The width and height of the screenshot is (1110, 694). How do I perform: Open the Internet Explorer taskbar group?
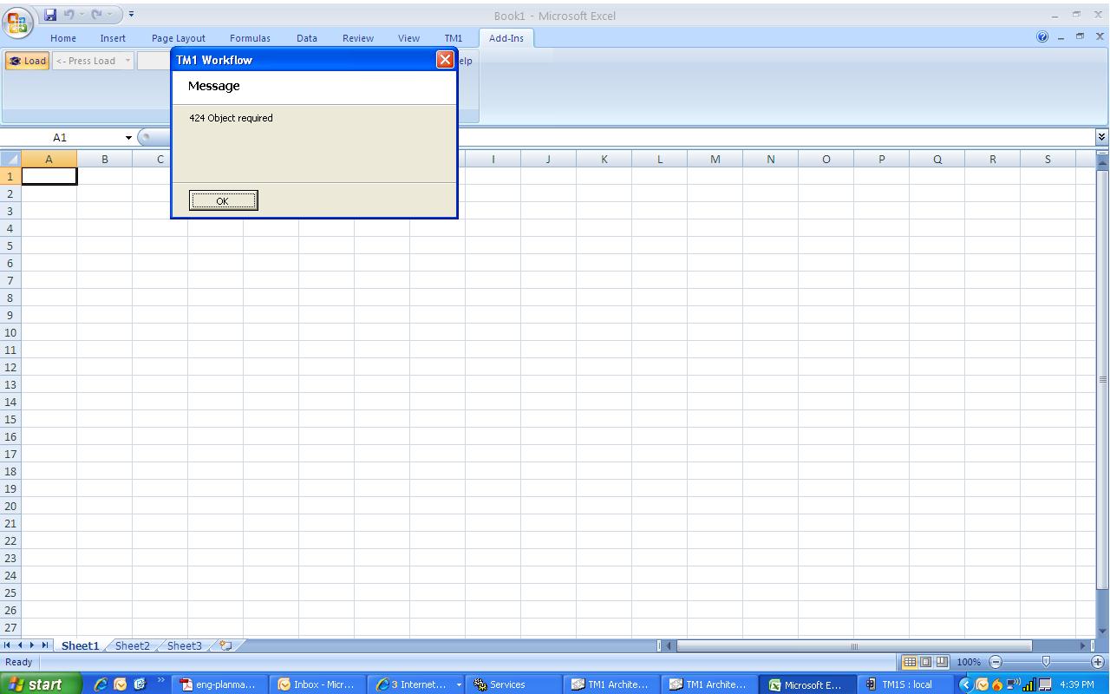tap(417, 684)
